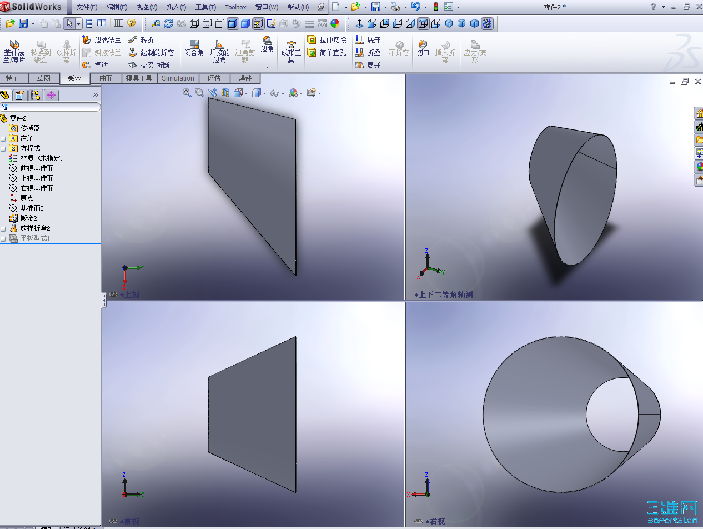
Task: Select the 闭合角 closed corner tool
Action: [x=194, y=48]
